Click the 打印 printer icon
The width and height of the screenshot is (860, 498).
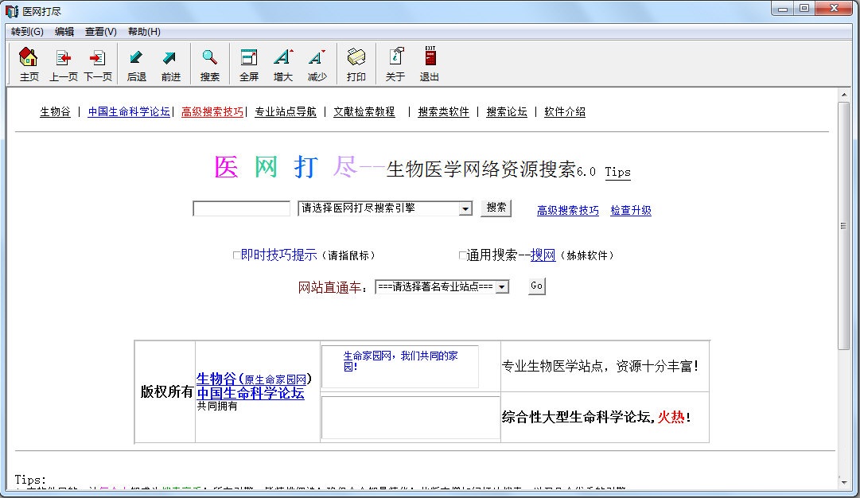point(356,64)
